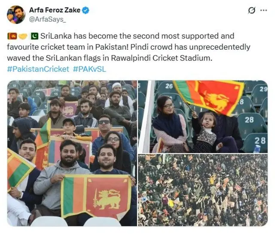275x234 pixels.
Task: Open the #PAKvSL hashtag link
Action: 89,69
